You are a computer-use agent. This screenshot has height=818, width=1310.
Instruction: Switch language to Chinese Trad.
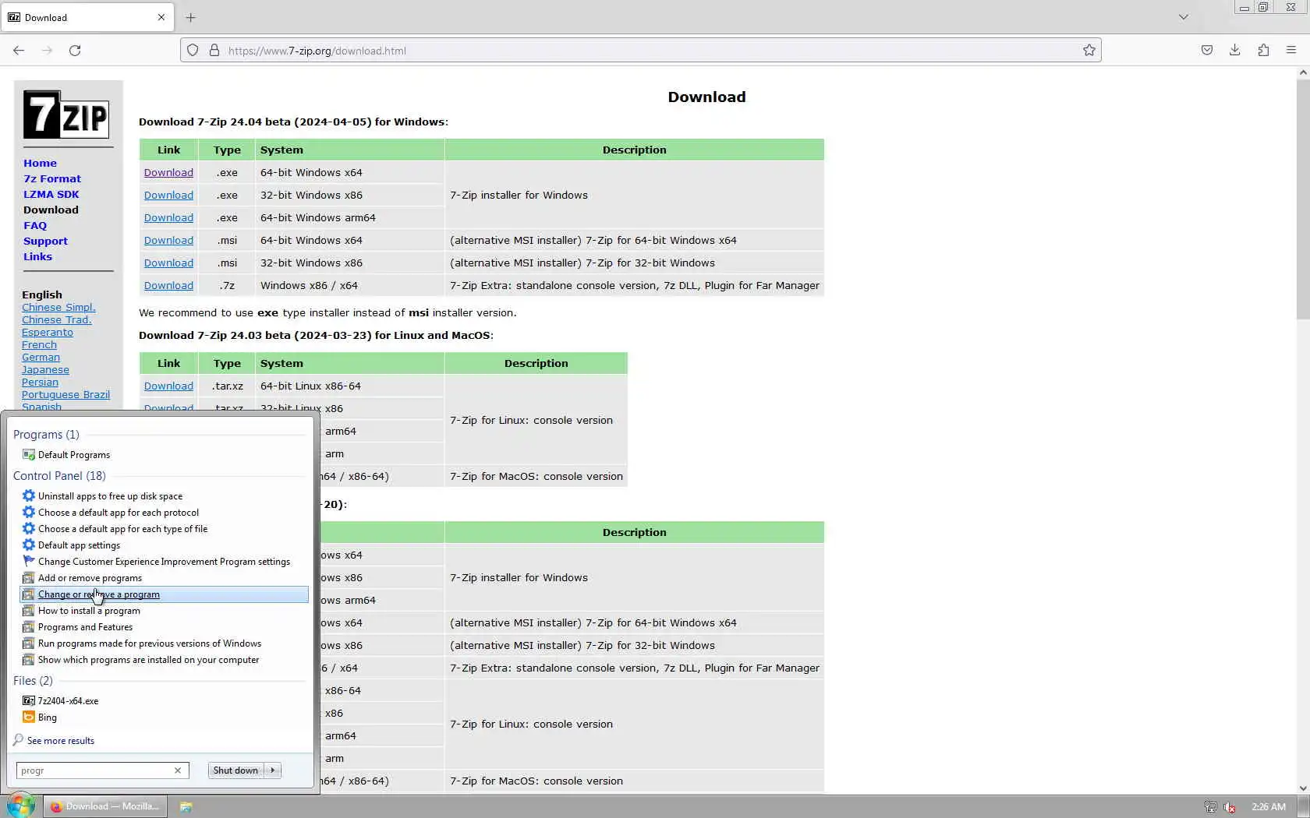57,320
